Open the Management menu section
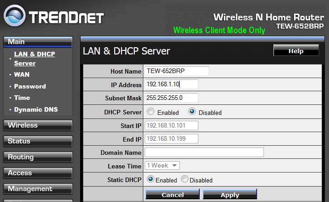The image size is (329, 202). coord(38,189)
